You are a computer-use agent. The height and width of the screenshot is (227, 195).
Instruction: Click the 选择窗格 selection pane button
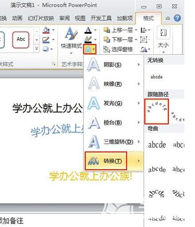tap(118, 49)
